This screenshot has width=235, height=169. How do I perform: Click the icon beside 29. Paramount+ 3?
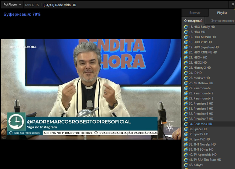(x=185, y=98)
